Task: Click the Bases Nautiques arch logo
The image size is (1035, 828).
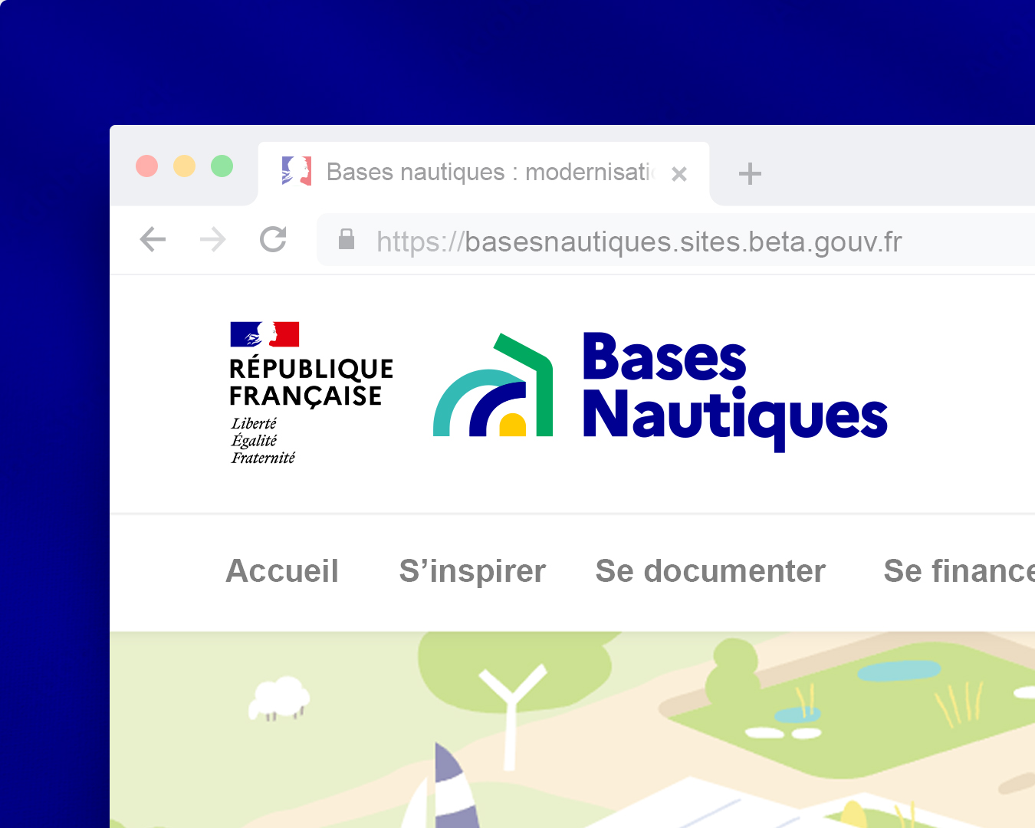Action: 493,386
